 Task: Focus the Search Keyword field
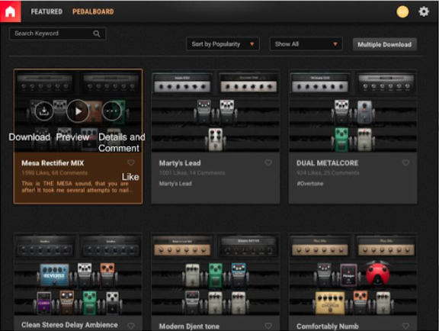[x=58, y=34]
